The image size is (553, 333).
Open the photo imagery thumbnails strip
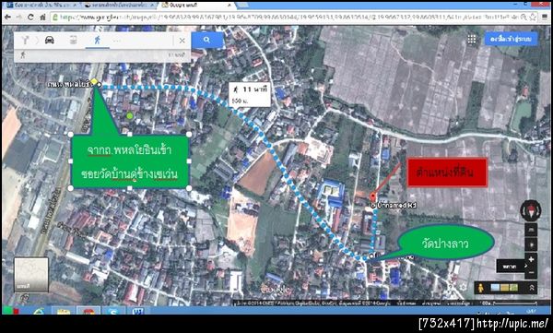click(505, 288)
